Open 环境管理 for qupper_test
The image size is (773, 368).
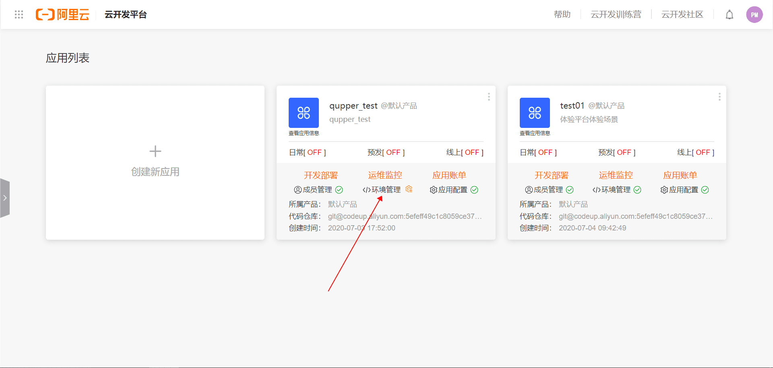pos(382,190)
